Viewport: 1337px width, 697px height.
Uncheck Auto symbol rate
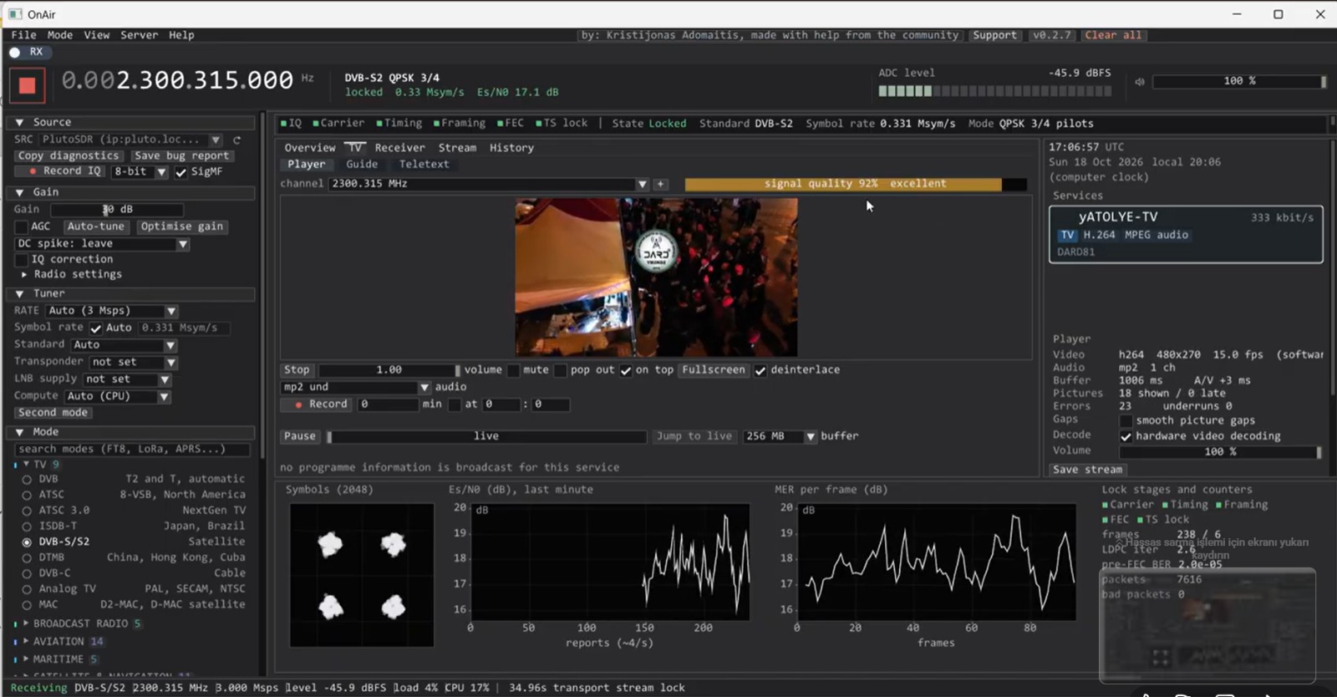click(95, 328)
